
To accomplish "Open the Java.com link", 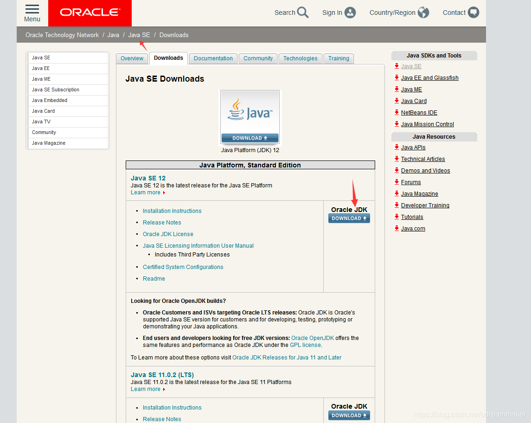I will [413, 229].
